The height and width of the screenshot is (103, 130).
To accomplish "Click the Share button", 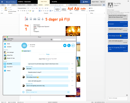I will (x=85, y=2).
